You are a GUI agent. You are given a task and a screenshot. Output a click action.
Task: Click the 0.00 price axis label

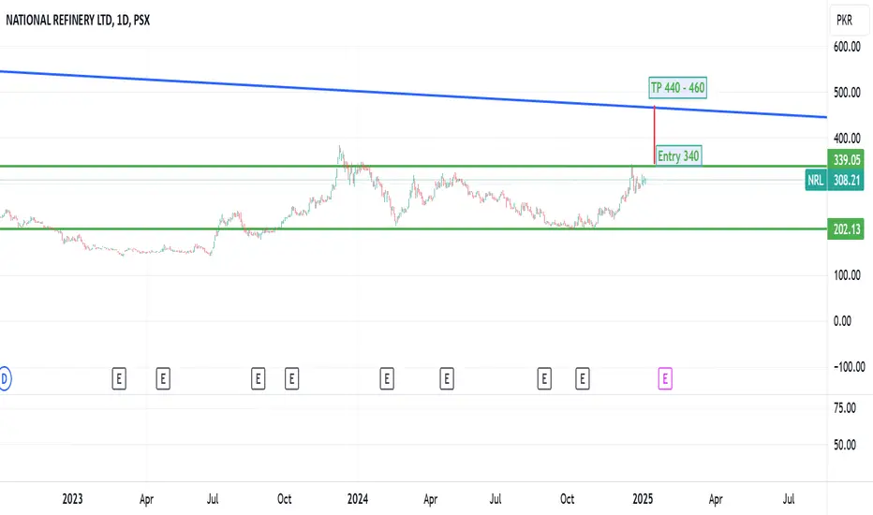click(842, 320)
